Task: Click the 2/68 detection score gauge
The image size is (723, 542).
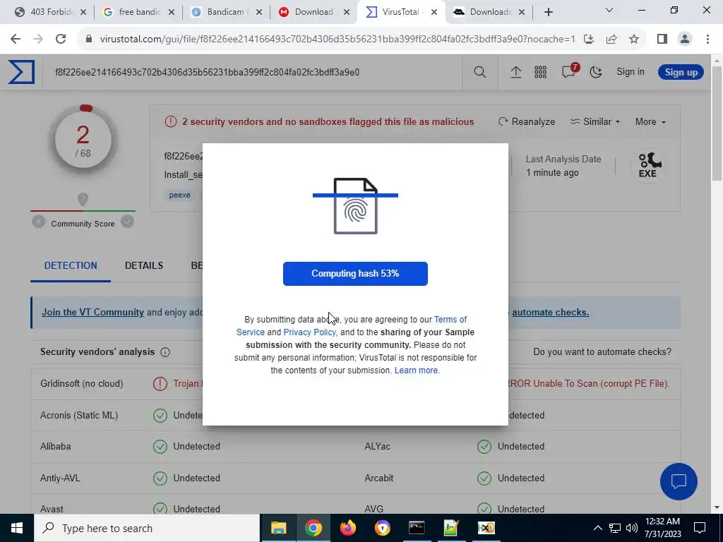Action: pos(83,140)
